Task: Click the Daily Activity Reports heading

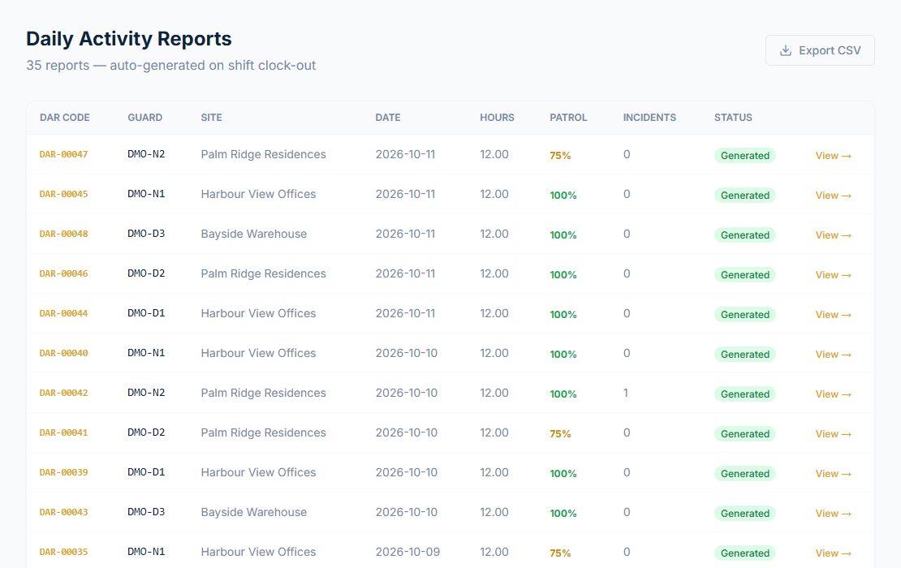Action: pyautogui.click(x=129, y=38)
